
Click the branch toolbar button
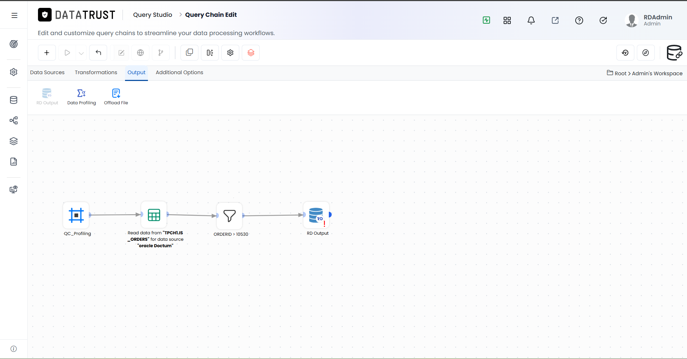point(161,53)
